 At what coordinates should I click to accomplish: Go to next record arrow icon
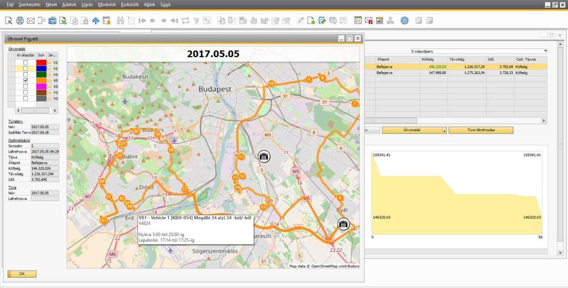click(x=164, y=21)
